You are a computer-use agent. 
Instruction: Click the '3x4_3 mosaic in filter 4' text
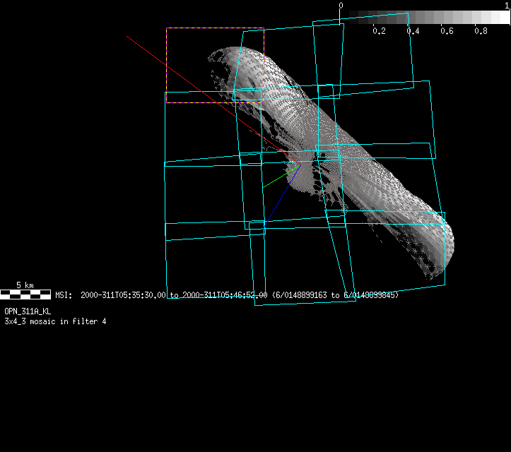[x=55, y=321]
